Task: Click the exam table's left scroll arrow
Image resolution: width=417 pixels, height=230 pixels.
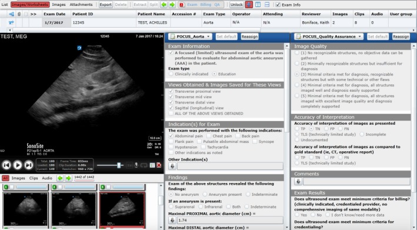Action: click(x=10, y=30)
